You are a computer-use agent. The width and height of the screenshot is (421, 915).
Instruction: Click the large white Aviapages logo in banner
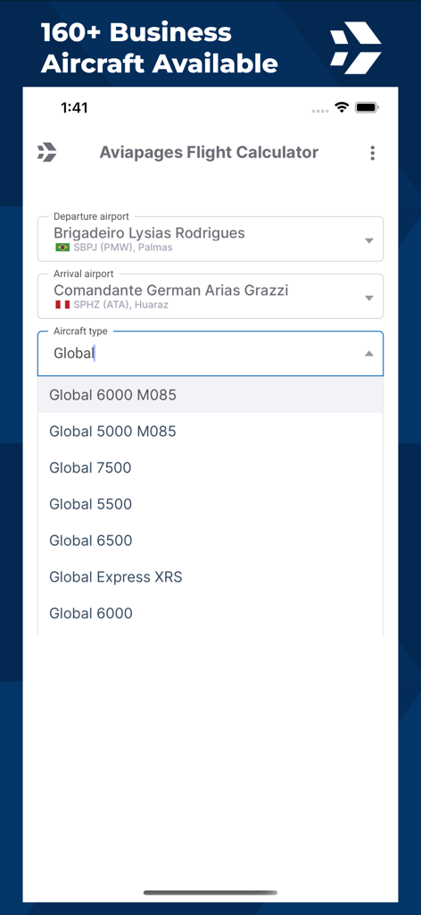(x=356, y=48)
